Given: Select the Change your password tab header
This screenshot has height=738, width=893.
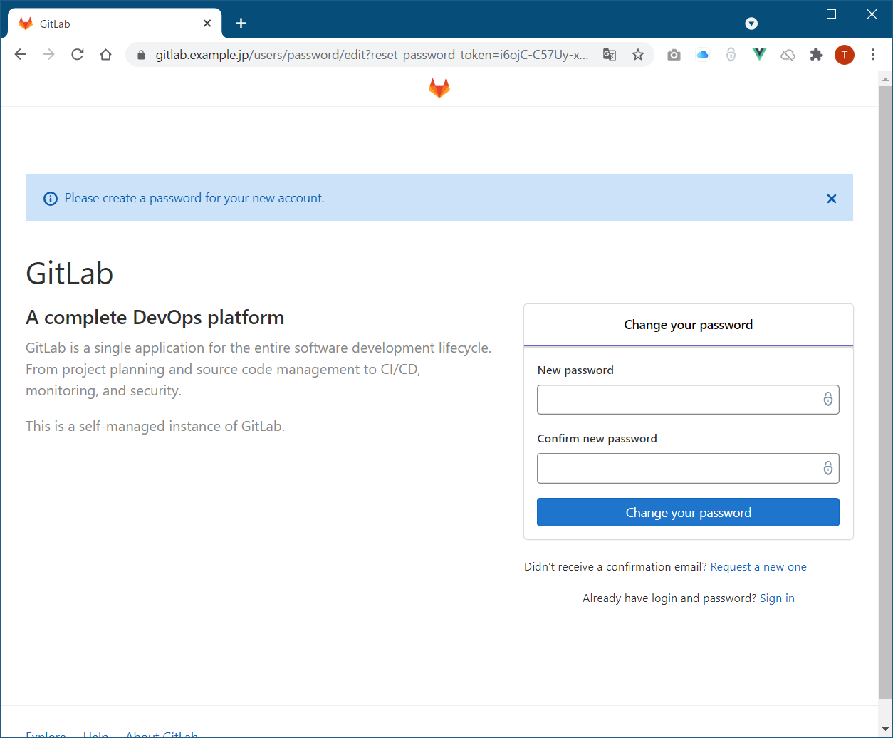Looking at the screenshot, I should coord(688,325).
